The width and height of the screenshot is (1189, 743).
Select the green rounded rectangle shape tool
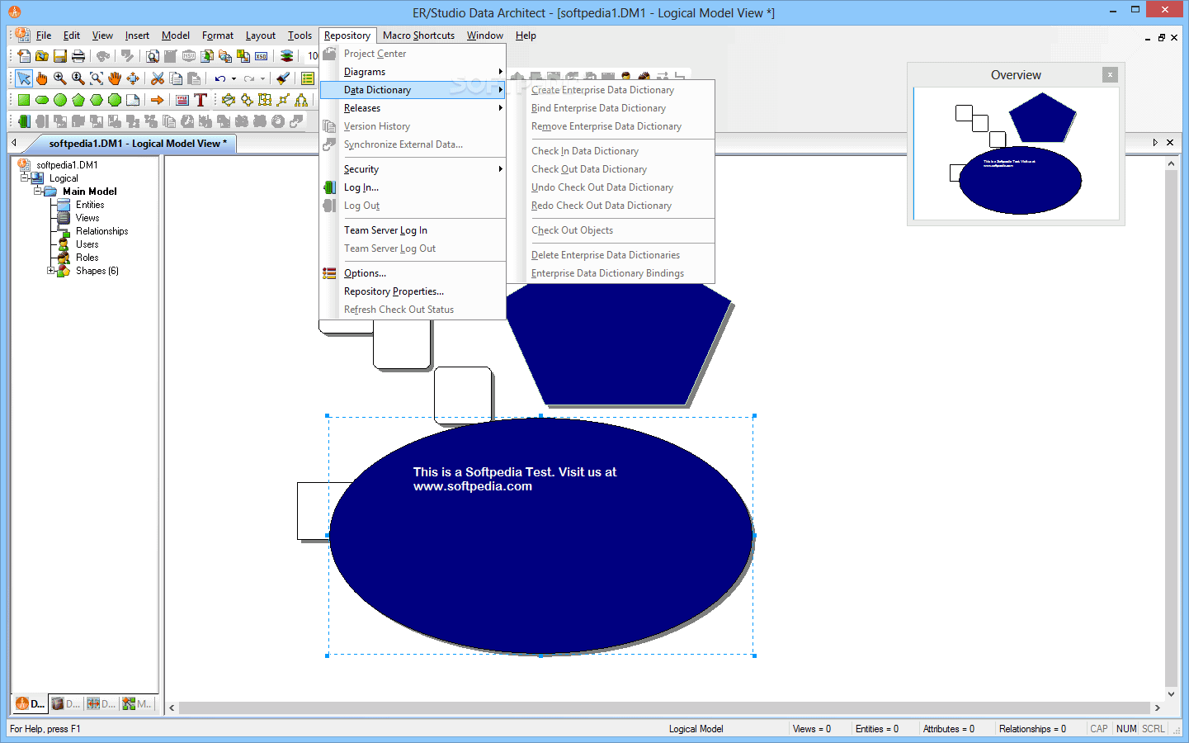(42, 100)
